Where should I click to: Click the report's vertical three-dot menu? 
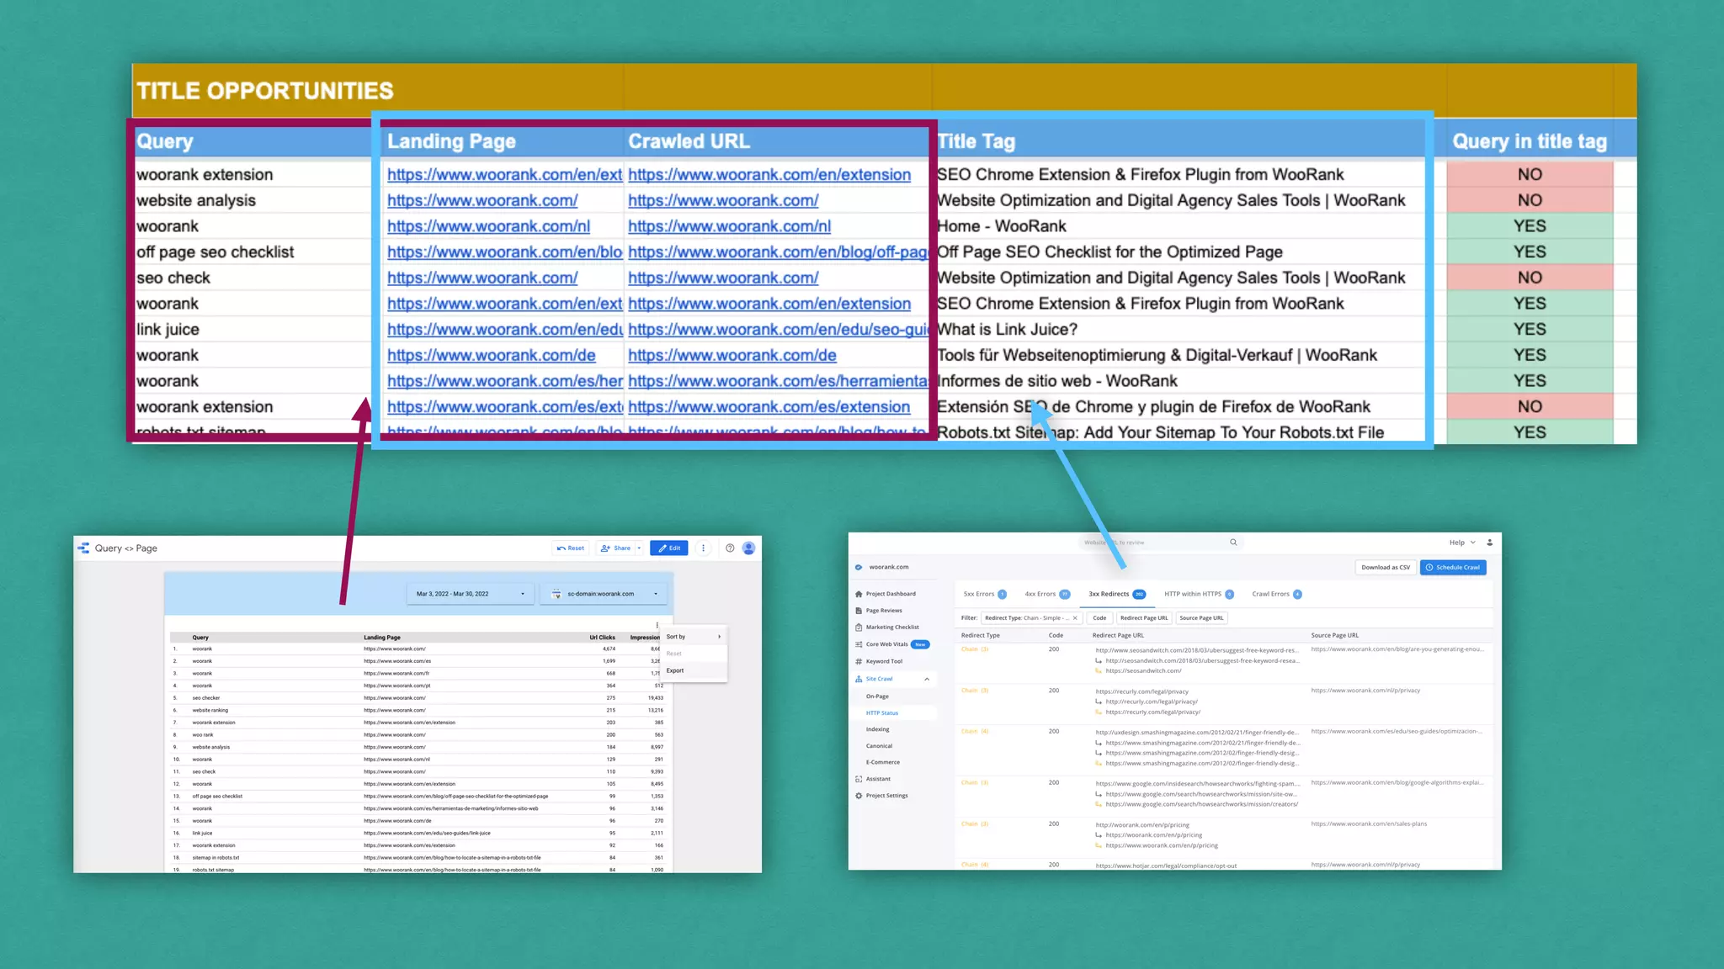[704, 548]
